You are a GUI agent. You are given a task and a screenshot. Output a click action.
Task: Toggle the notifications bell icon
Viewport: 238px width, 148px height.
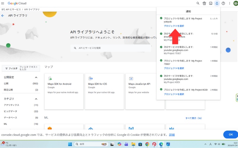coord(217,3)
